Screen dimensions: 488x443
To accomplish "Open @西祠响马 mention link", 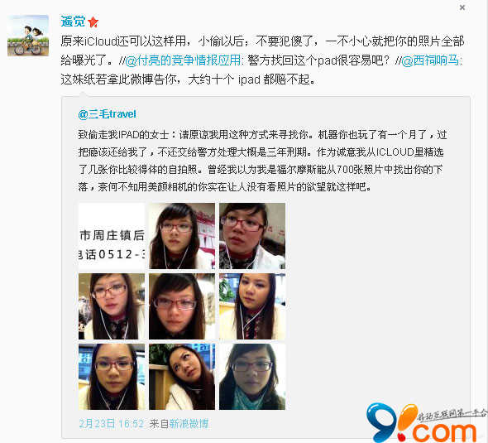I will [x=430, y=60].
